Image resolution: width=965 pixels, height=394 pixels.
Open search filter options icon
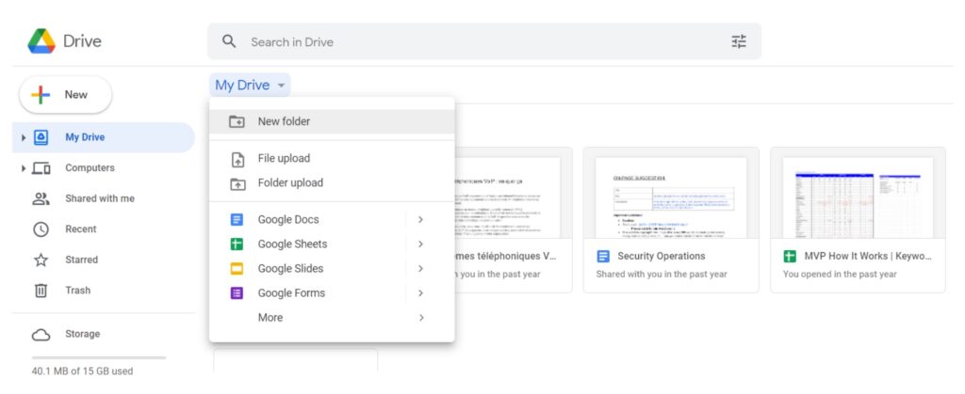tap(739, 41)
